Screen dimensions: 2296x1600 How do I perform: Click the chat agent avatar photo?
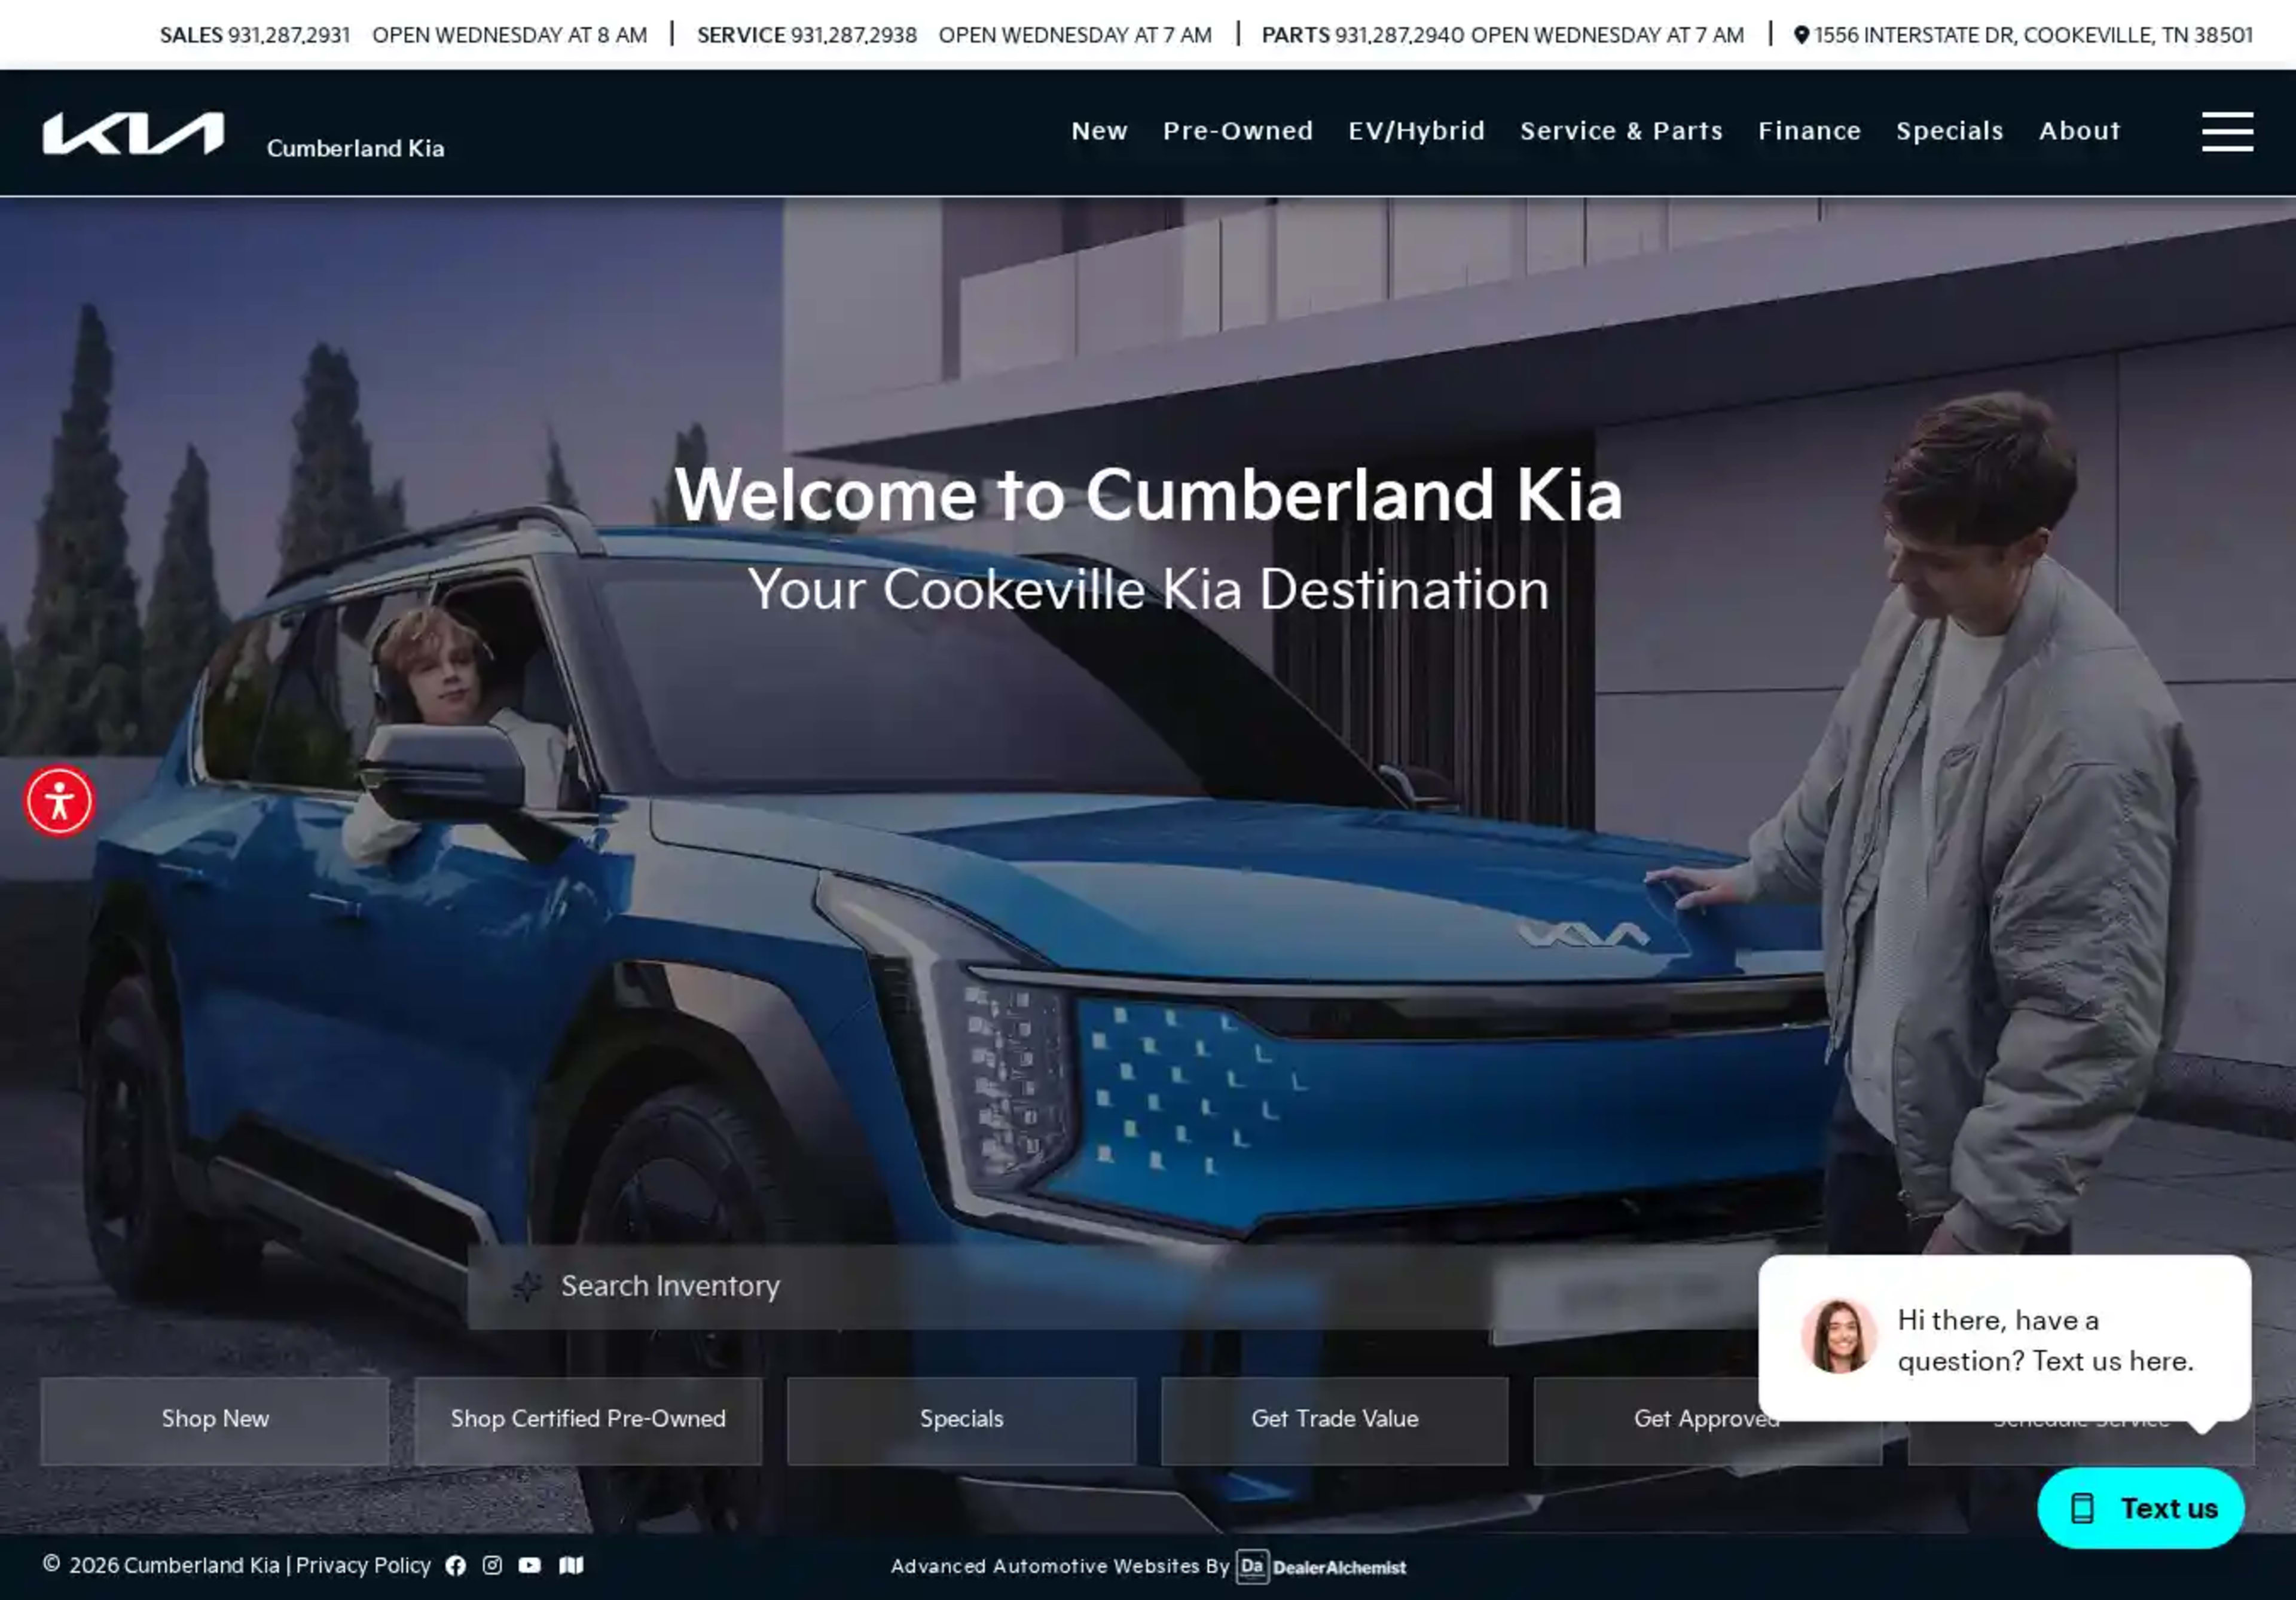1838,1337
